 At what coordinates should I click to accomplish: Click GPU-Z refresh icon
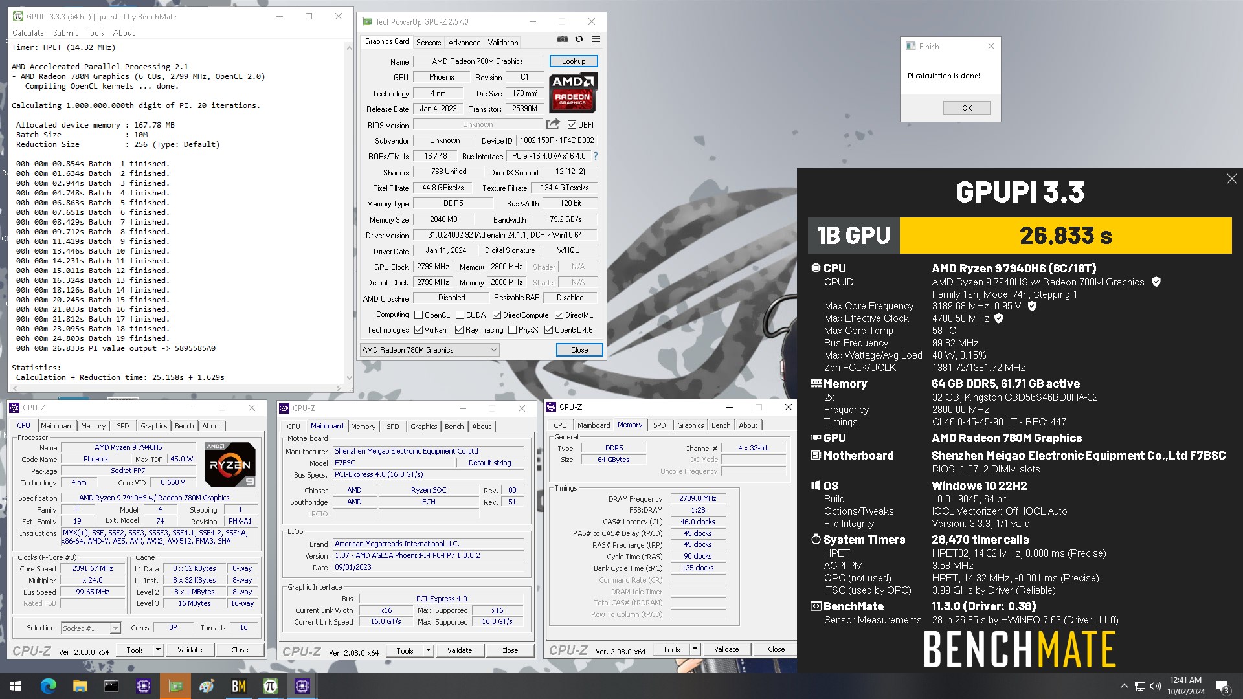(579, 39)
